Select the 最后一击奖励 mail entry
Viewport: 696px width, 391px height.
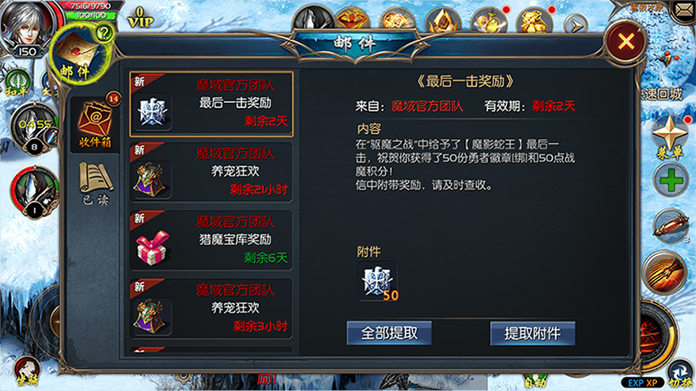pos(211,103)
